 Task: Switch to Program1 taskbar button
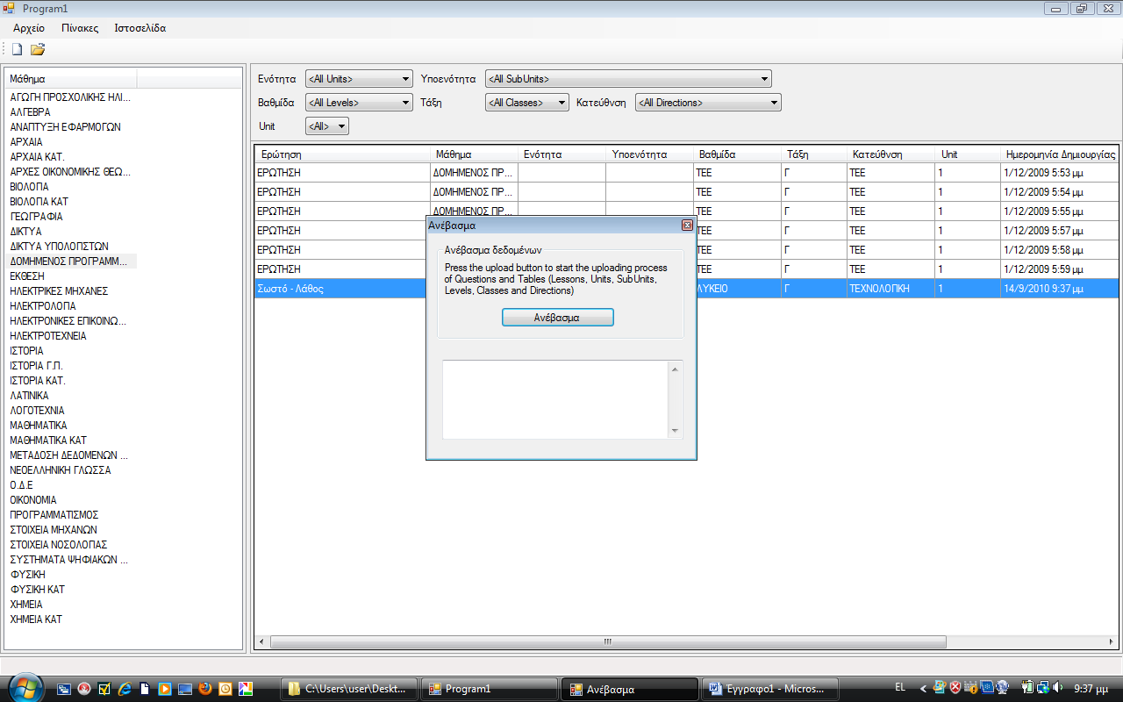click(x=489, y=689)
